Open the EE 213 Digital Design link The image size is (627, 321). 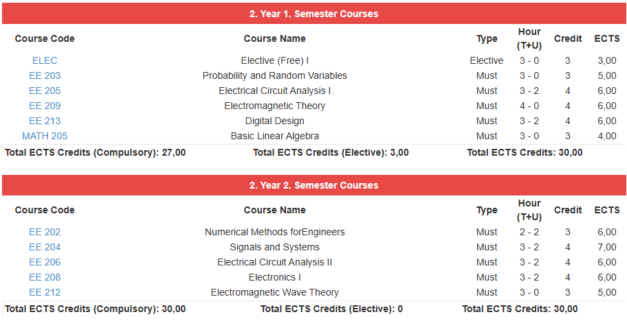pyautogui.click(x=45, y=121)
